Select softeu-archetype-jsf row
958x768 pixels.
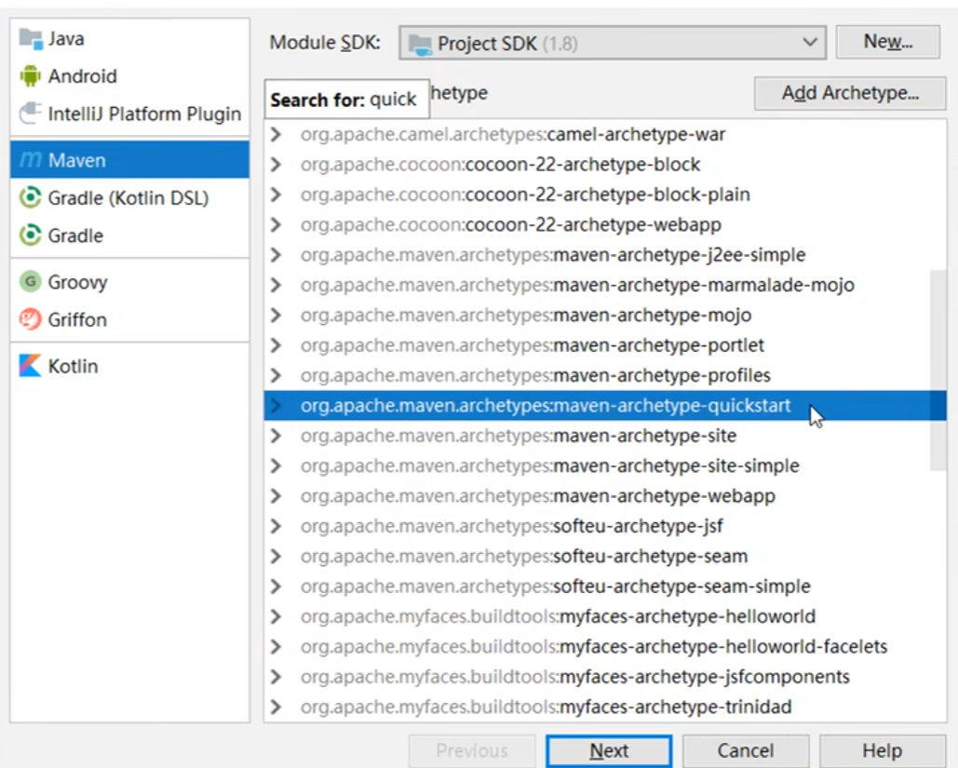pos(605,526)
